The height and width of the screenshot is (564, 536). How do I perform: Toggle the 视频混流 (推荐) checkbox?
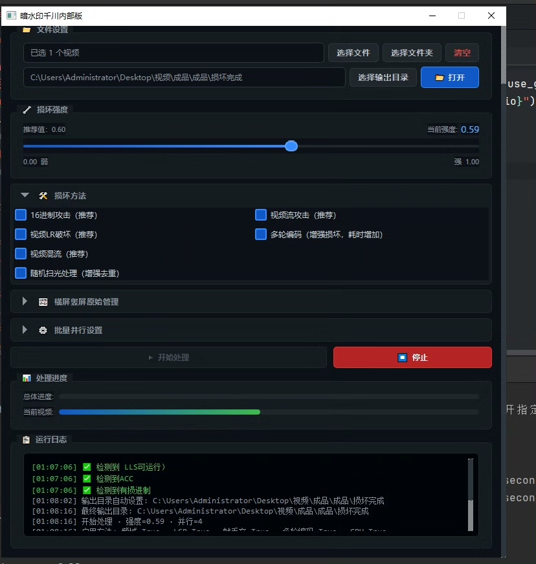21,254
